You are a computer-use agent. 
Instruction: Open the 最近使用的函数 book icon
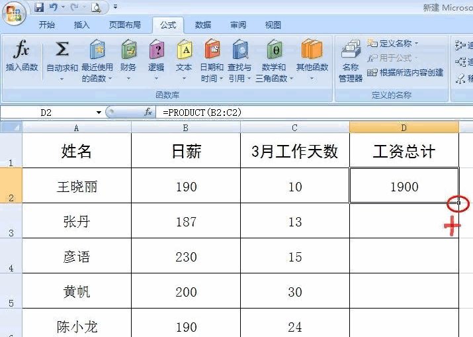[x=97, y=49]
